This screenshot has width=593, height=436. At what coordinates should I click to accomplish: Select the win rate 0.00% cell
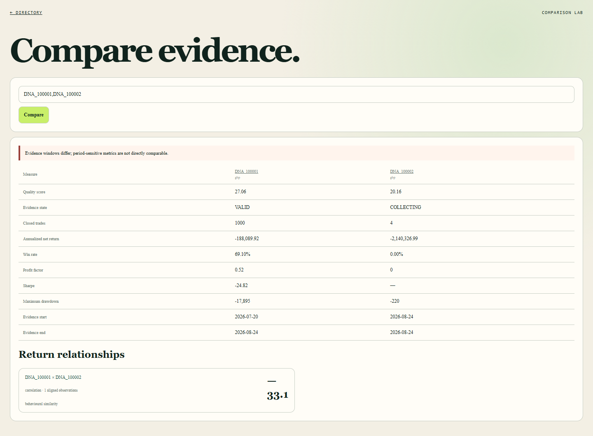pyautogui.click(x=397, y=254)
